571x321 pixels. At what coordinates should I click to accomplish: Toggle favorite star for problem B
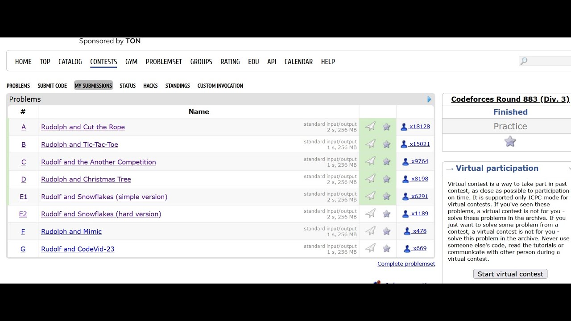pos(387,144)
